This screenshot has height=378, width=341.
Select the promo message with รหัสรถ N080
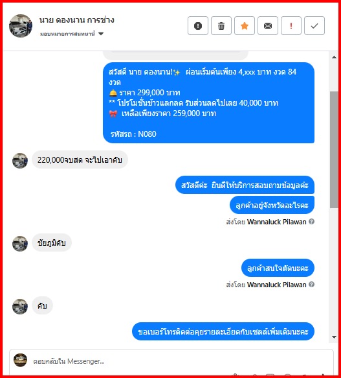coord(208,102)
